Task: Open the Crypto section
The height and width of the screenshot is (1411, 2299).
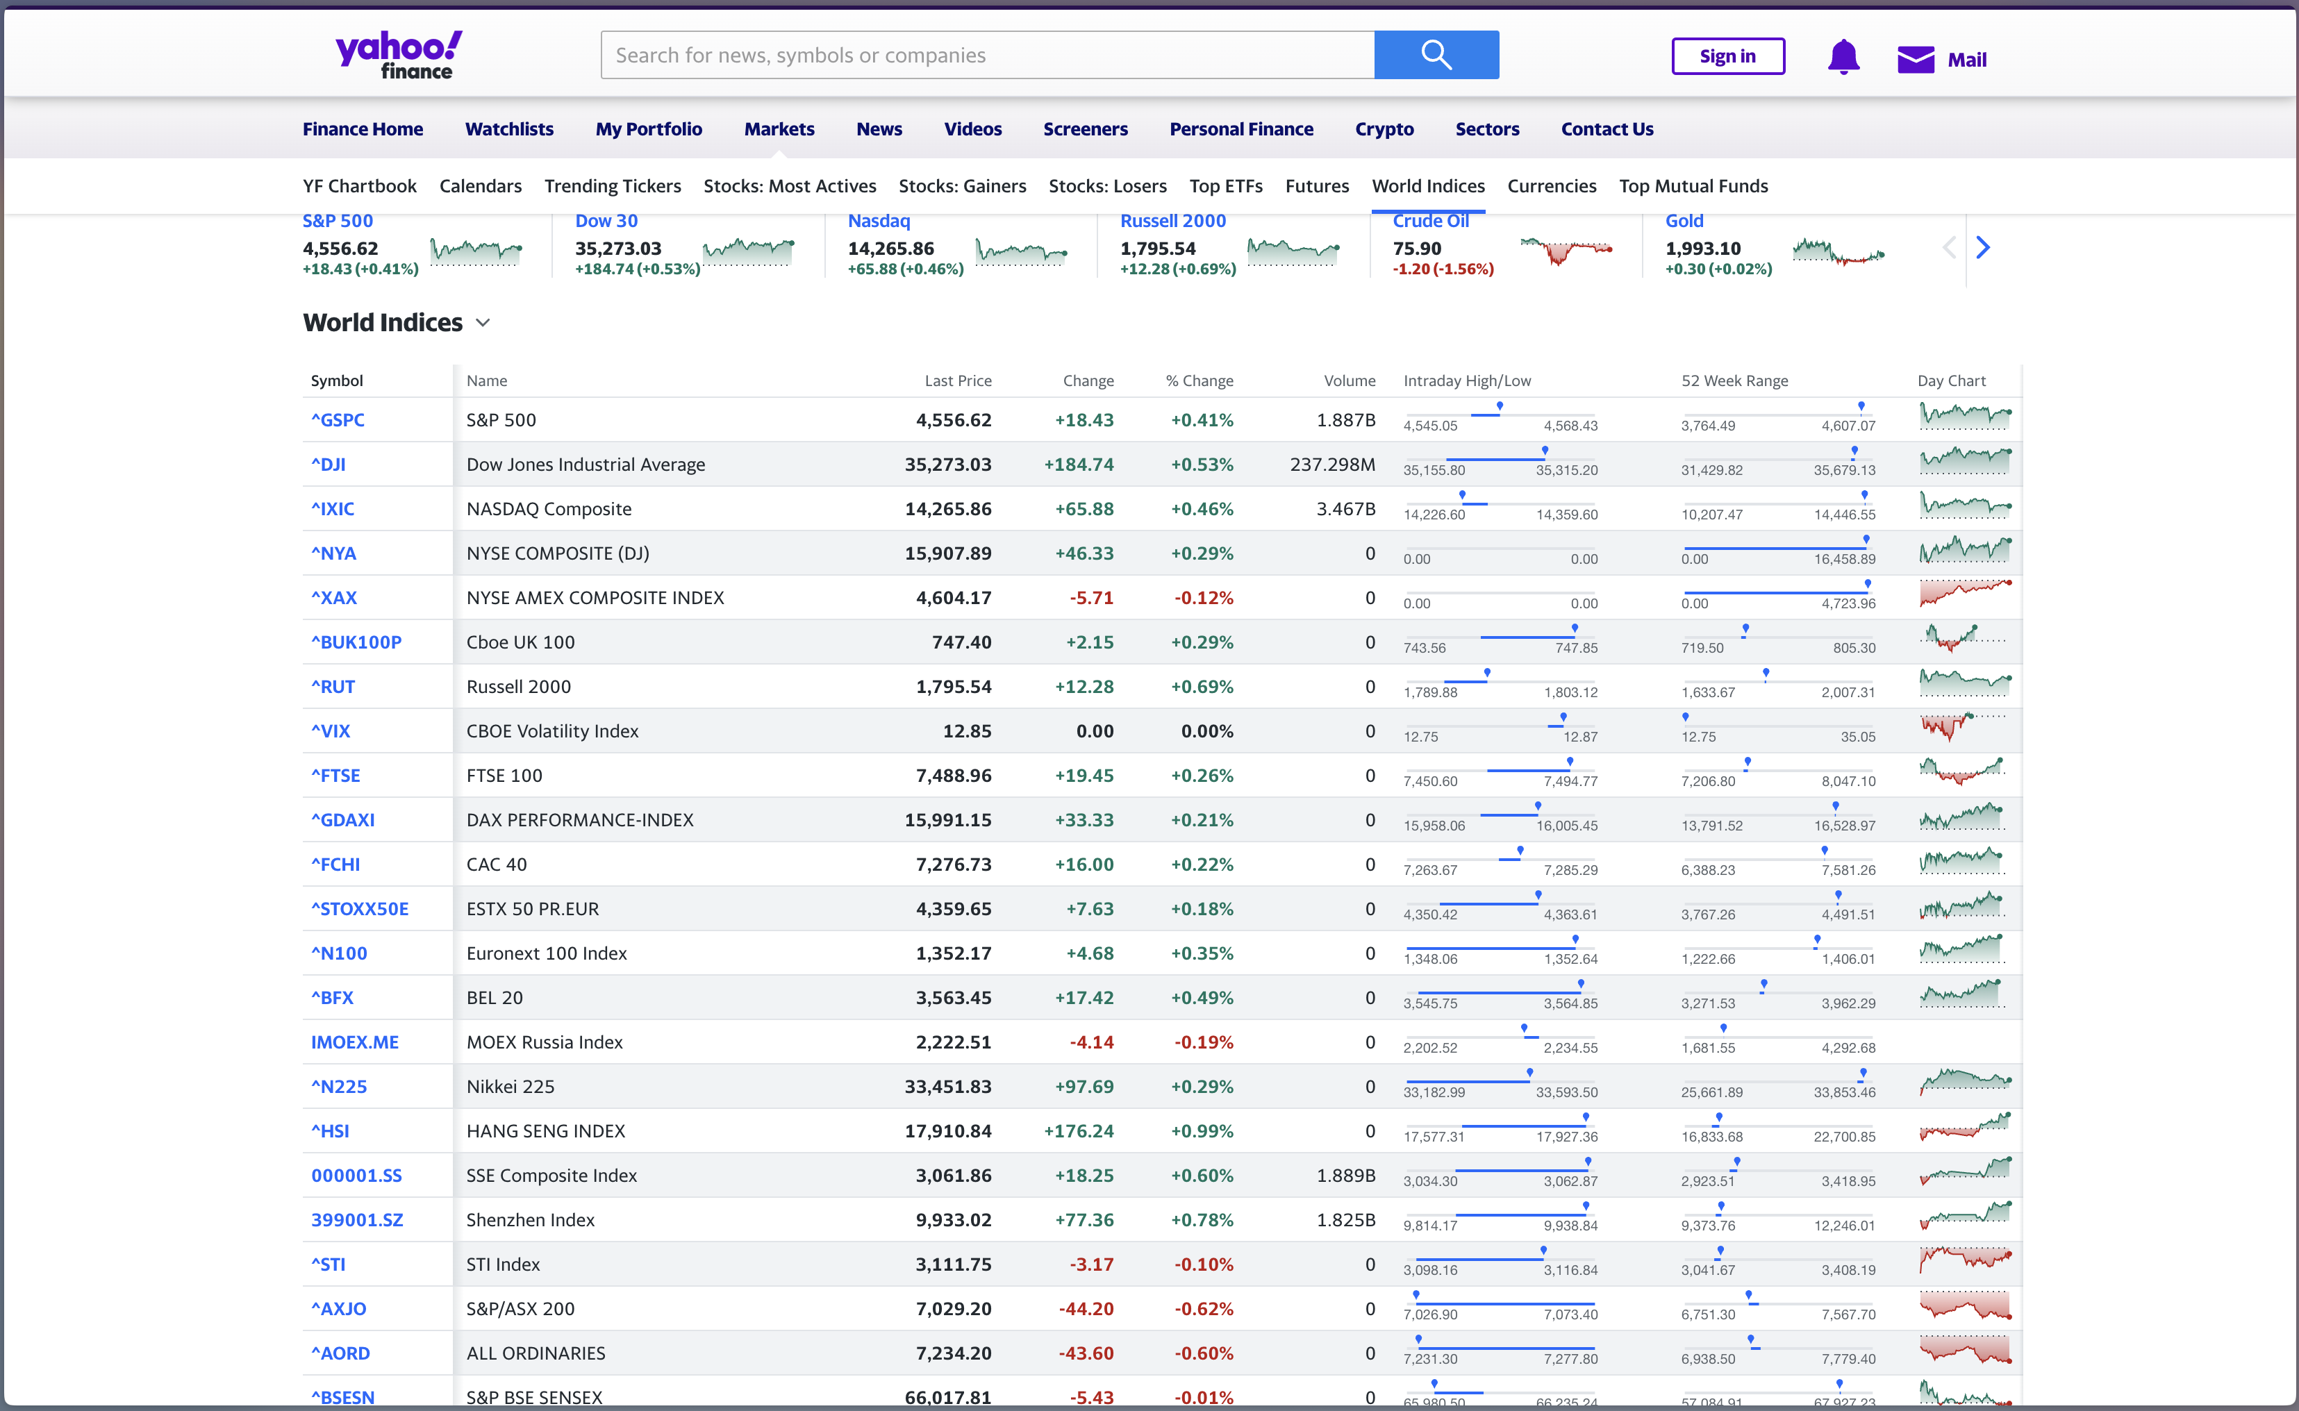Action: coord(1384,128)
